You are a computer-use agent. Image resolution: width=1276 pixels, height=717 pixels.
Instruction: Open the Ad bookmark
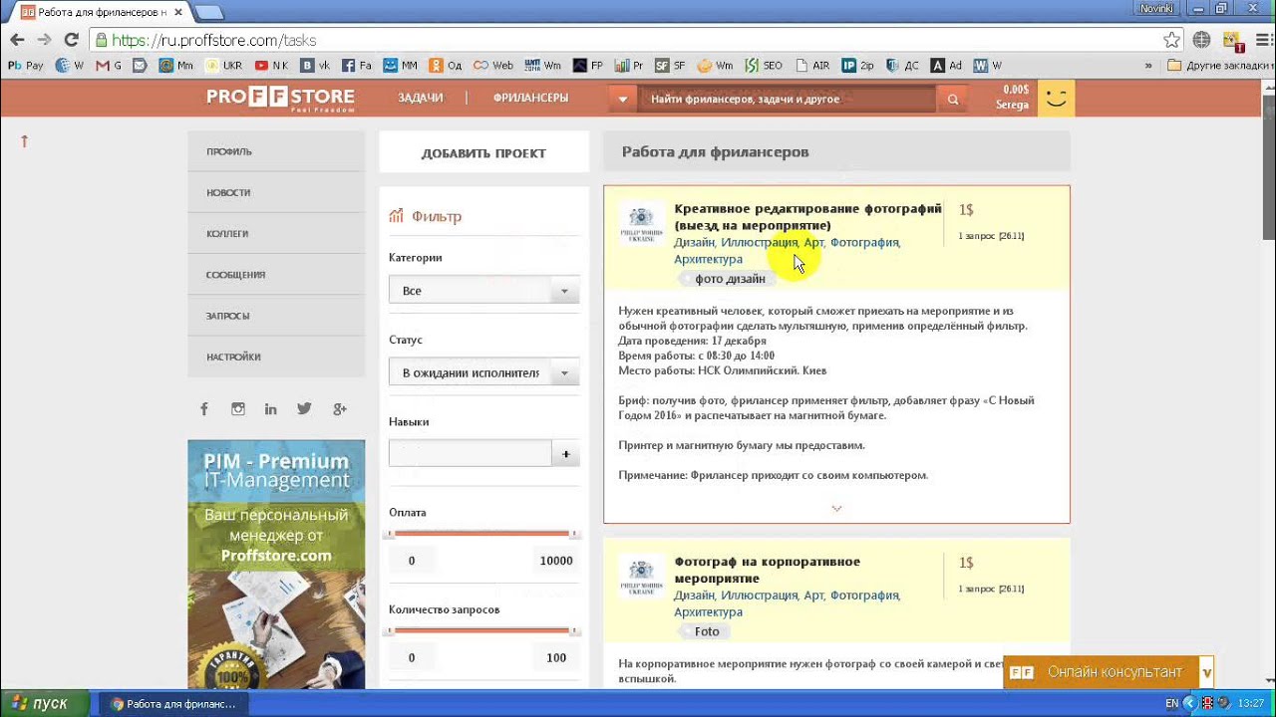[946, 66]
